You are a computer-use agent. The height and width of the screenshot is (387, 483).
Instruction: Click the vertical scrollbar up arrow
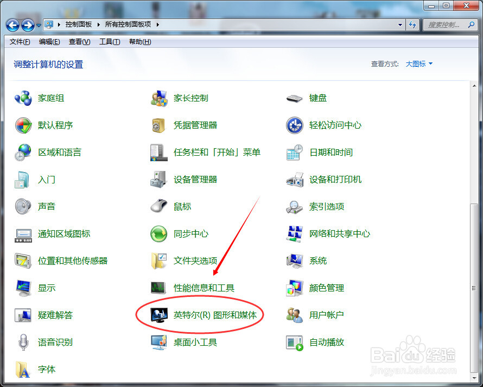474,86
